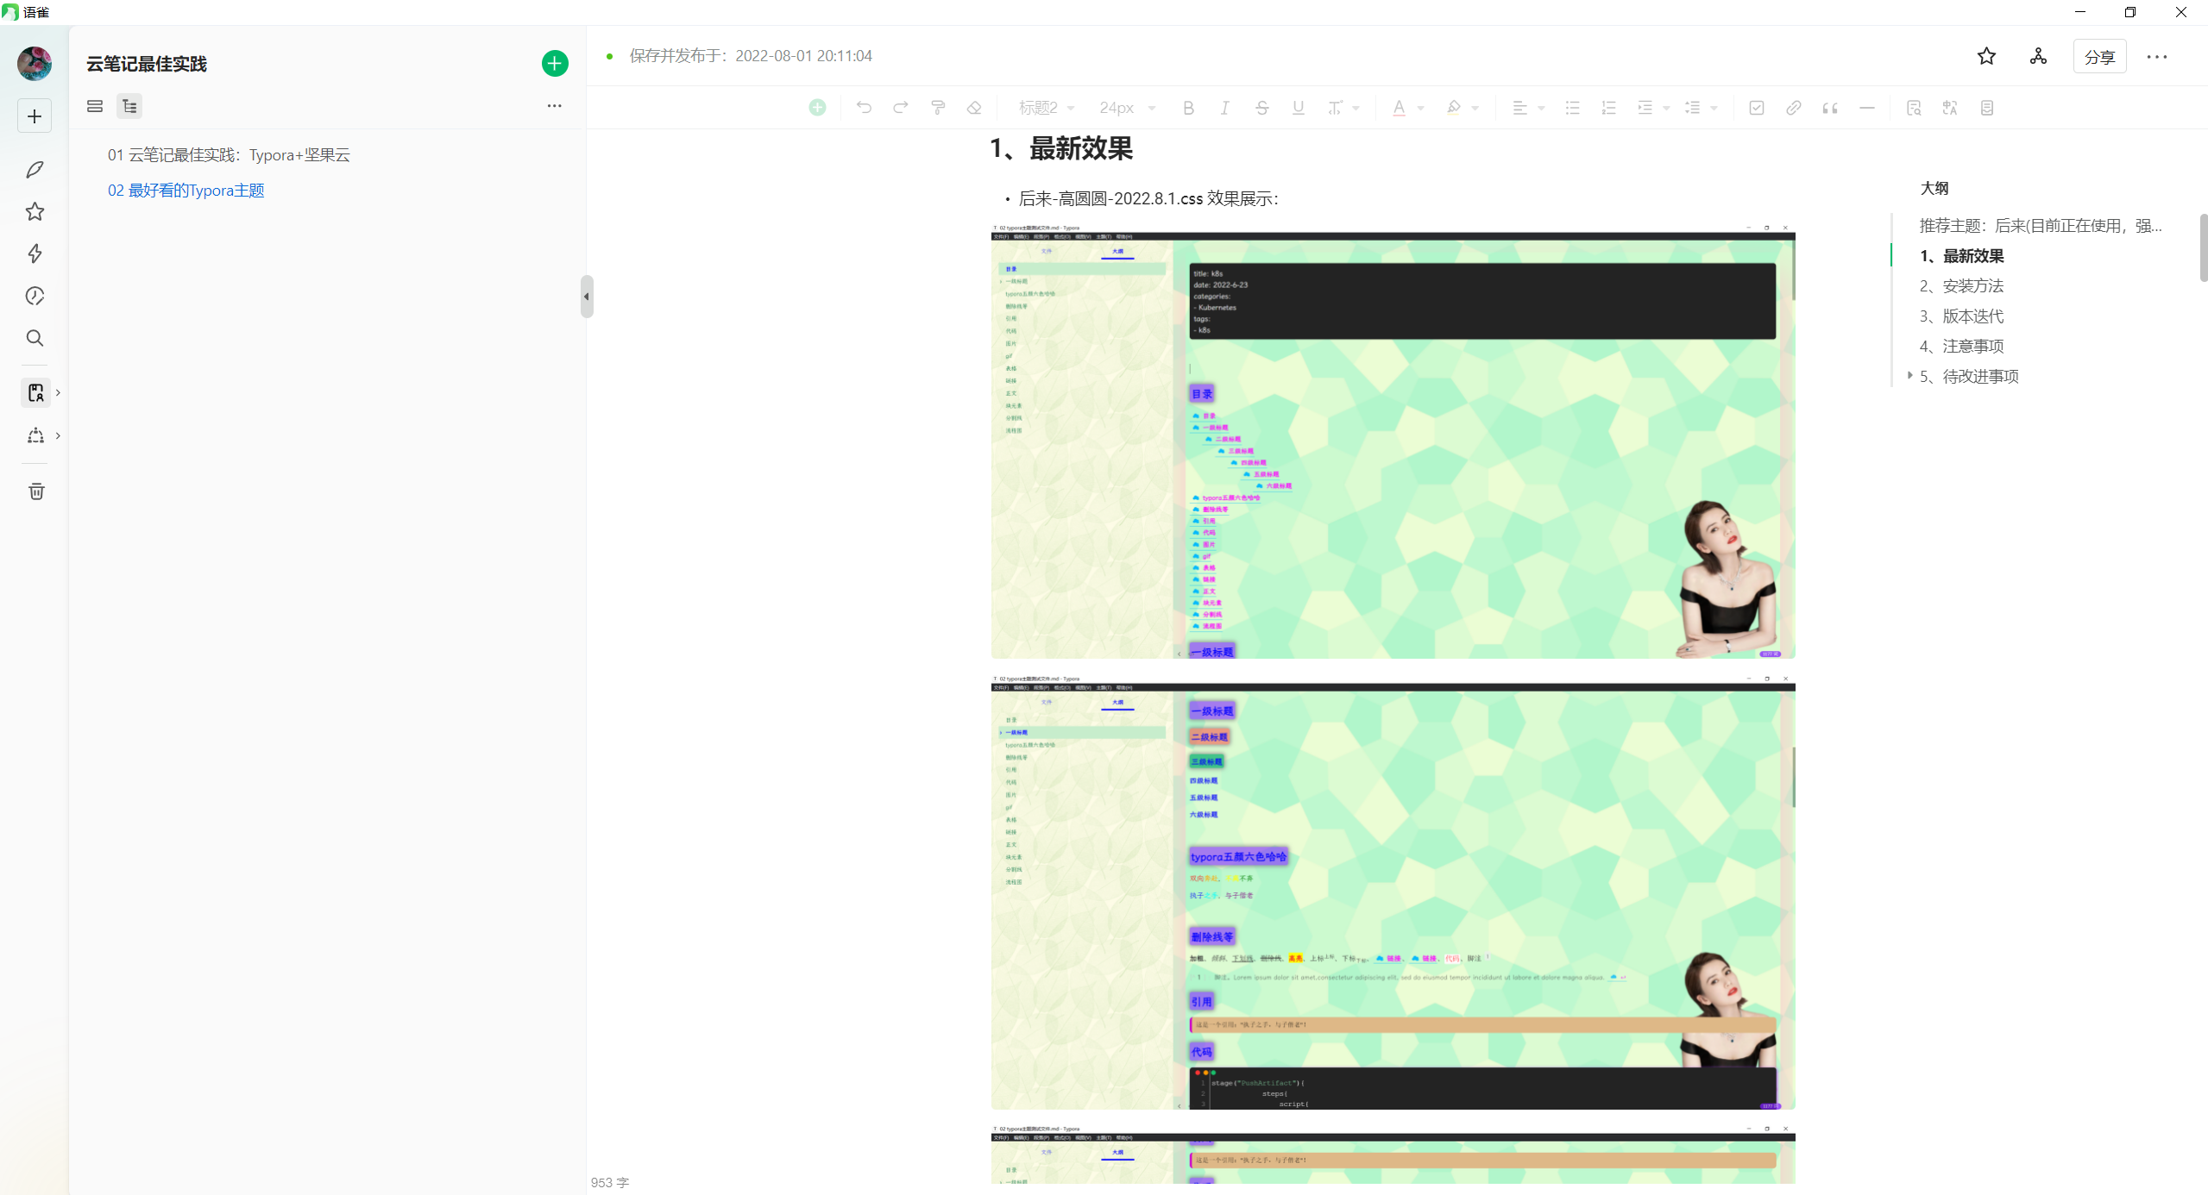
Task: Toggle bold formatting
Action: [1188, 108]
